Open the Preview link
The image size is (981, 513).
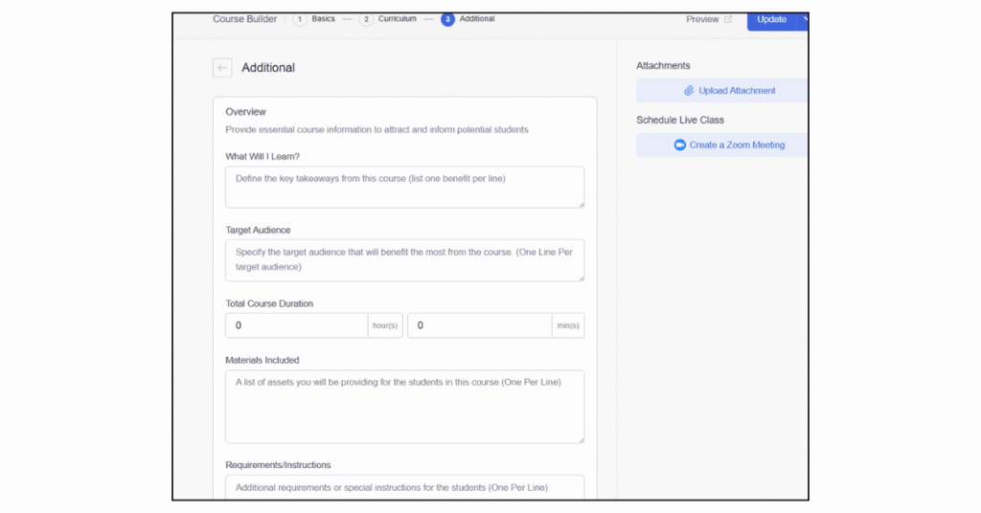(x=702, y=19)
